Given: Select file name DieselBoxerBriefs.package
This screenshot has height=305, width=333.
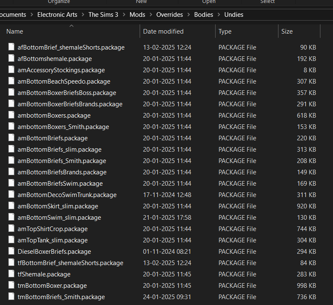Looking at the screenshot, I should tap(54, 252).
